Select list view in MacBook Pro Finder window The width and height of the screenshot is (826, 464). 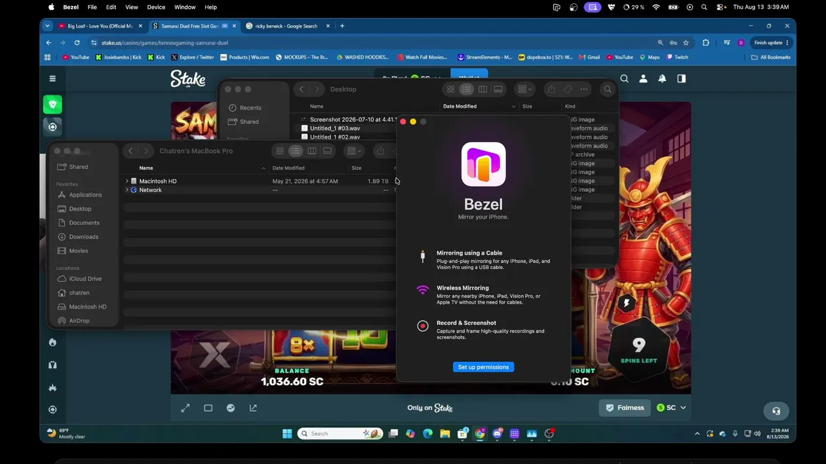295,151
